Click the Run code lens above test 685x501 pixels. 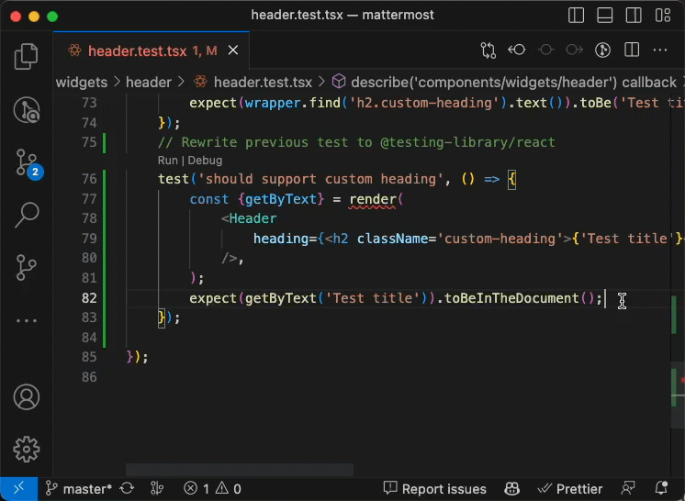[x=168, y=161]
